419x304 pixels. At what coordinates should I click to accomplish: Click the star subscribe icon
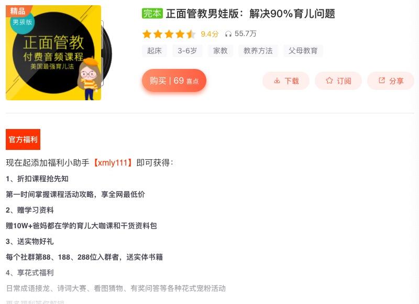[329, 80]
